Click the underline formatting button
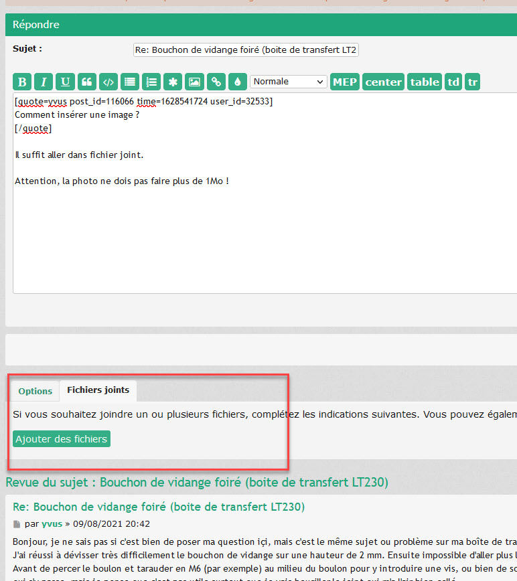 tap(65, 82)
